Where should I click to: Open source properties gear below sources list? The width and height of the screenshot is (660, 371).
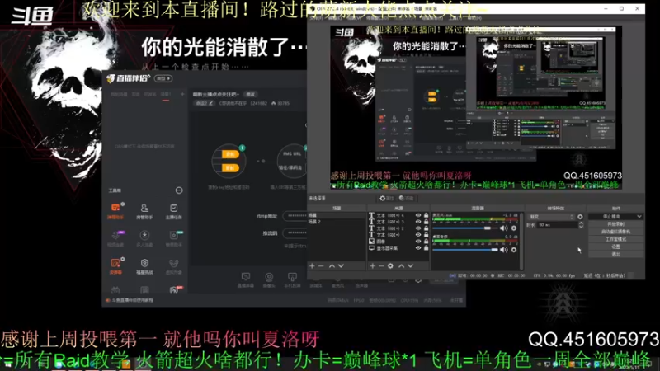(390, 265)
